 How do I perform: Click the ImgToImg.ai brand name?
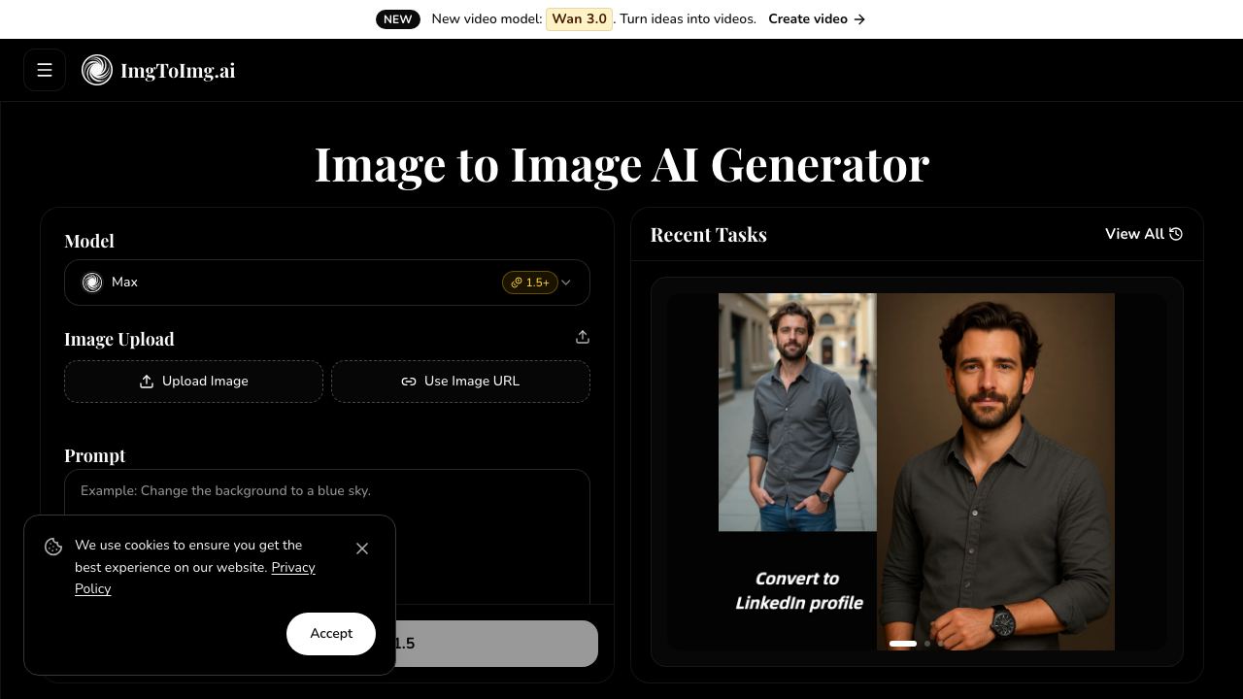point(178,71)
